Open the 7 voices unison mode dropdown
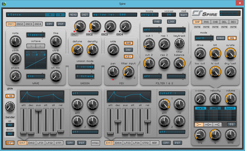Screen dimensions: 245x151 [x=85, y=67]
